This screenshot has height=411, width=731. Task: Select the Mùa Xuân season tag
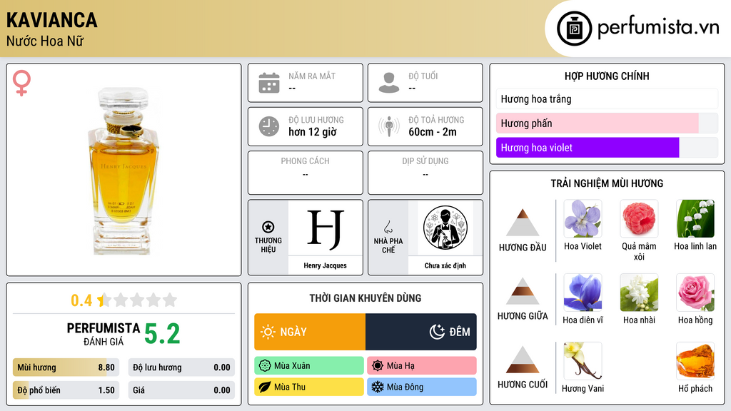tap(309, 366)
